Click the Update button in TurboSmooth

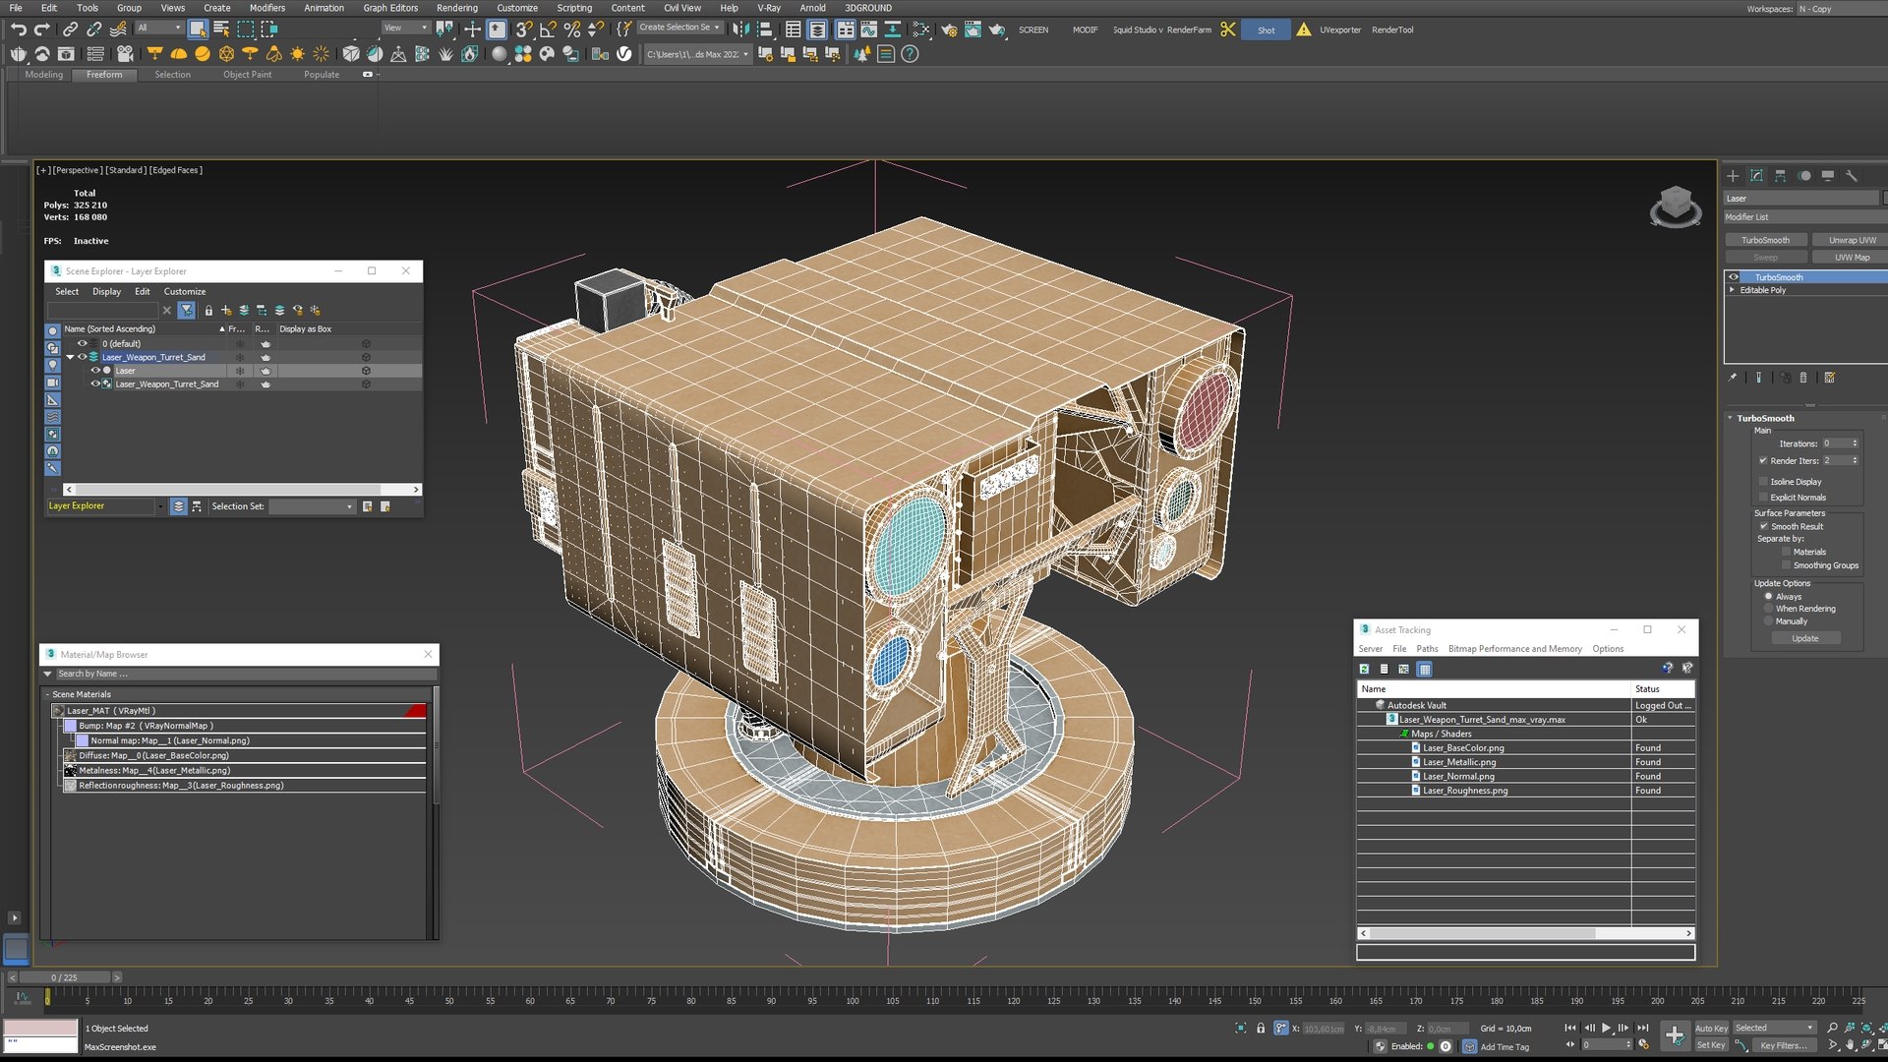(x=1805, y=639)
